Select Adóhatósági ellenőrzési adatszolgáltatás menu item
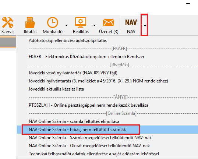 point(68,40)
